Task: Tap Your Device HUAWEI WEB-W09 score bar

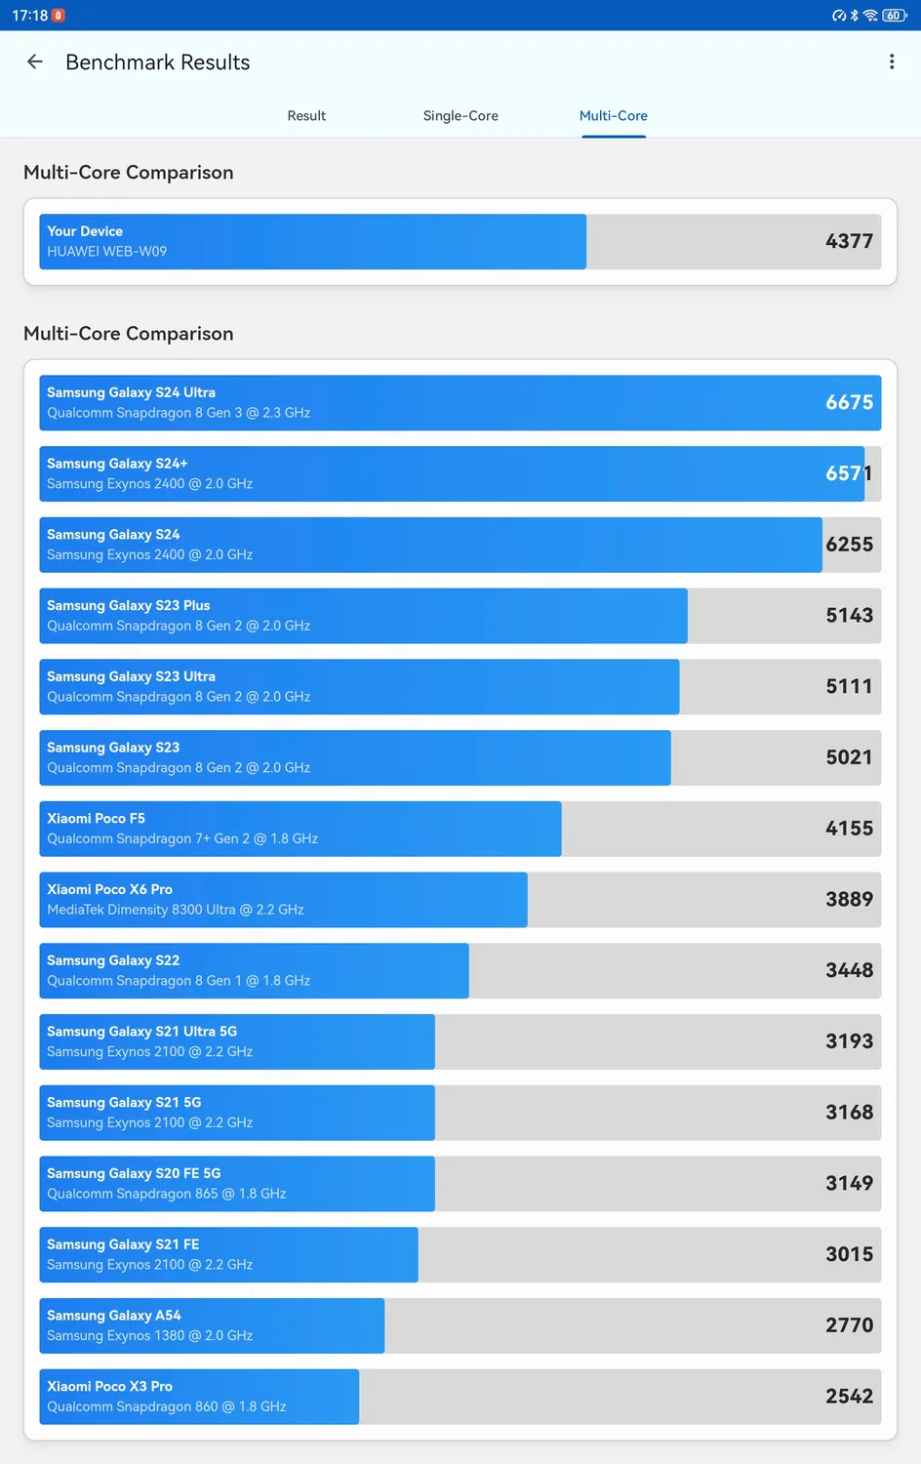Action: [460, 241]
